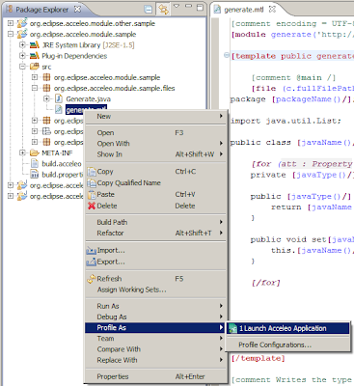
Task: Choose Copy from context menu
Action: pos(155,172)
